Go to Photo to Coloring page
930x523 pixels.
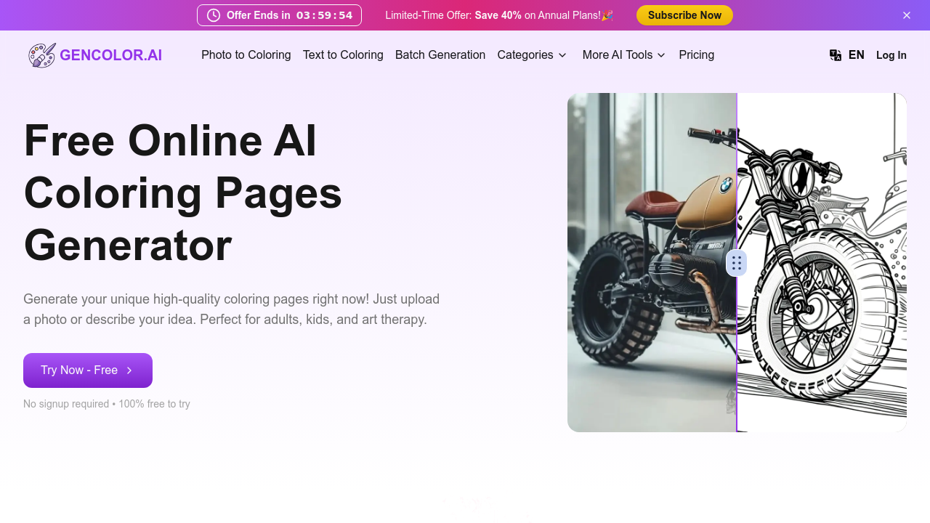(x=246, y=55)
